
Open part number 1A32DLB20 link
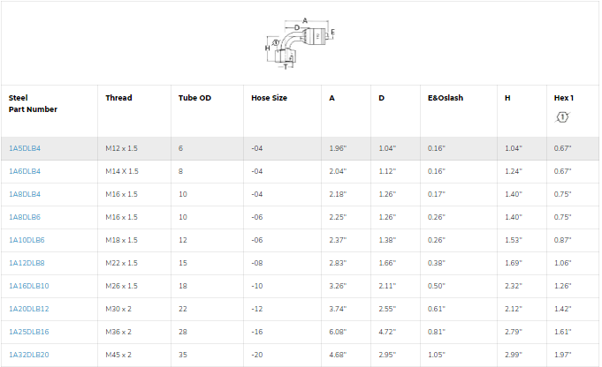tap(29, 355)
